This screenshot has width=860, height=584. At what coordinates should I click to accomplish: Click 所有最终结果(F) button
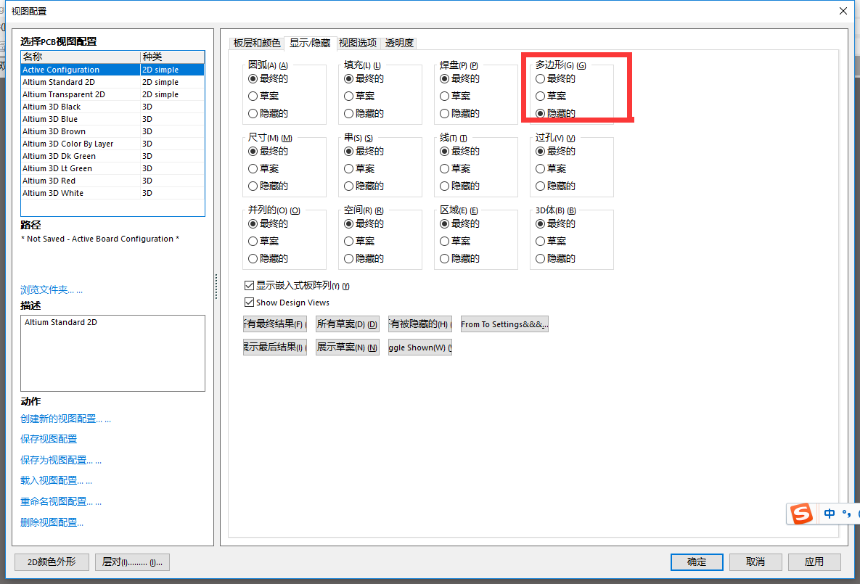pos(275,324)
